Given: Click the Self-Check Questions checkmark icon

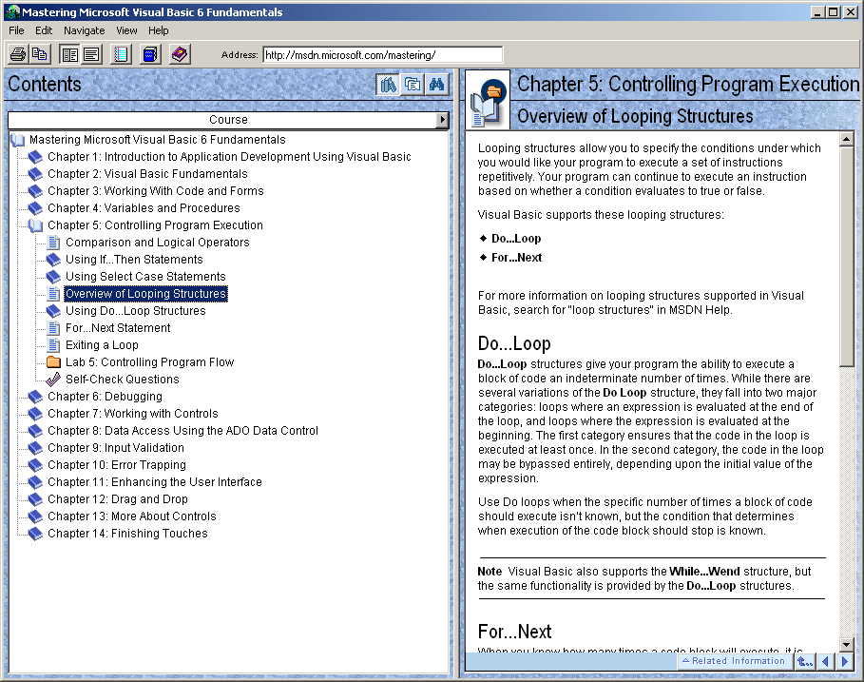Looking at the screenshot, I should pos(53,379).
